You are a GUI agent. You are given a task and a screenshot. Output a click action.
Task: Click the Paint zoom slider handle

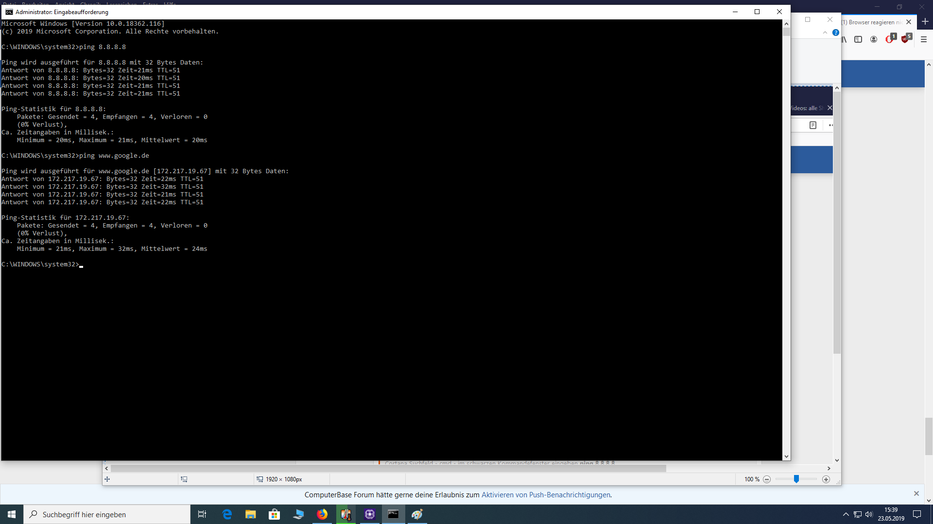pos(796,479)
